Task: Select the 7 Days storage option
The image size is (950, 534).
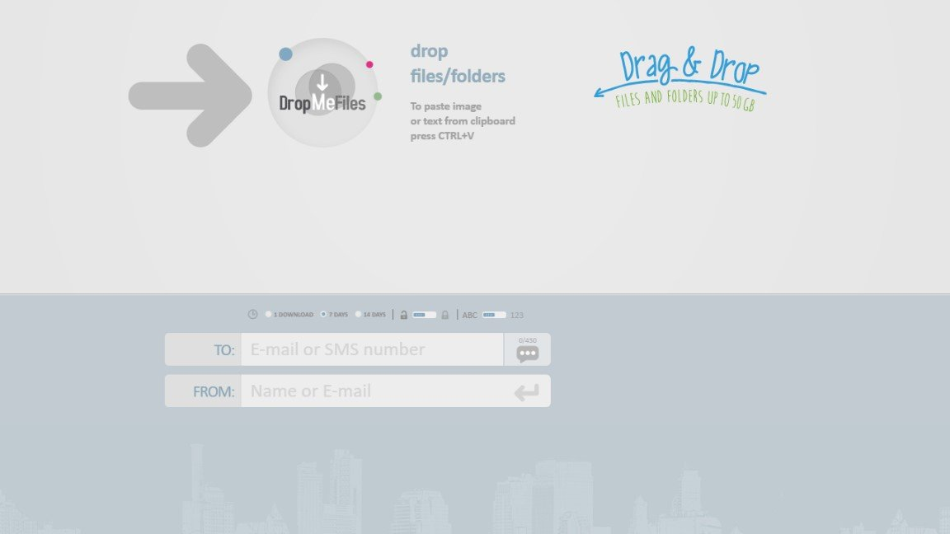Action: click(324, 315)
